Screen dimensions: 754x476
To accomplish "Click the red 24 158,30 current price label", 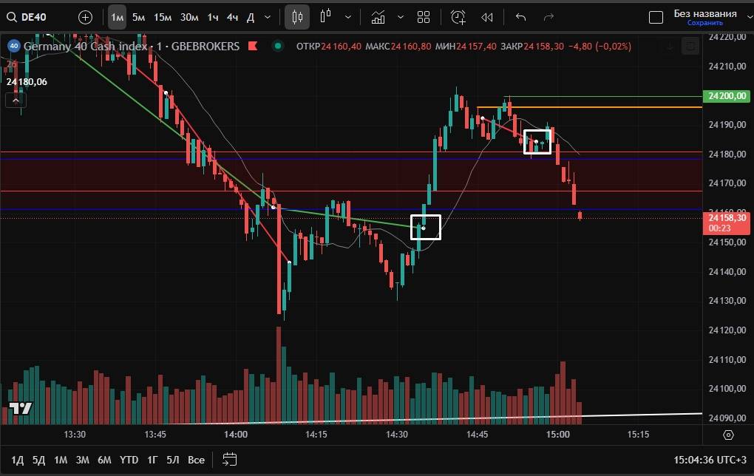I will pyautogui.click(x=727, y=222).
